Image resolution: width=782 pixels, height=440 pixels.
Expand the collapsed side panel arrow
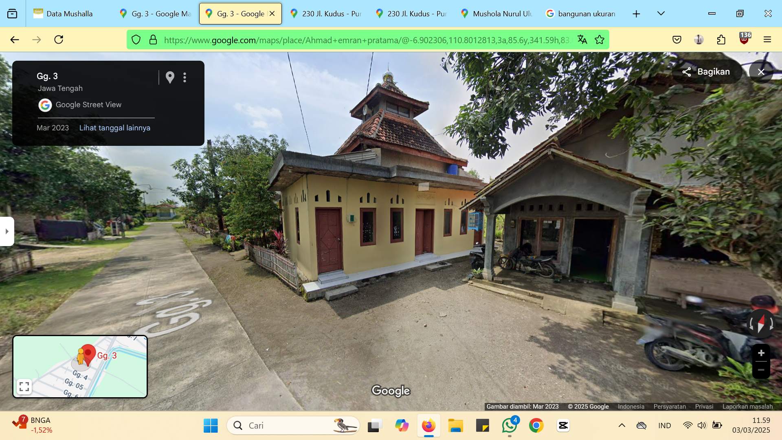coord(7,231)
